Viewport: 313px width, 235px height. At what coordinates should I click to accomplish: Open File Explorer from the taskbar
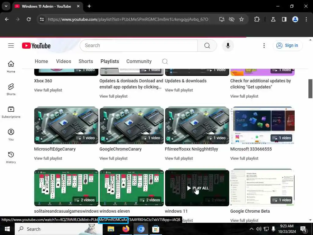[x=111, y=229]
